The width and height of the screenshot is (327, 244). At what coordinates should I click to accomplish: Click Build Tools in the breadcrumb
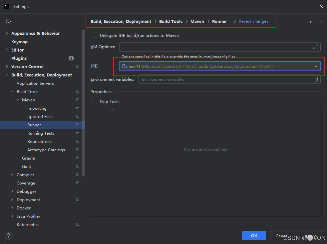click(x=171, y=22)
